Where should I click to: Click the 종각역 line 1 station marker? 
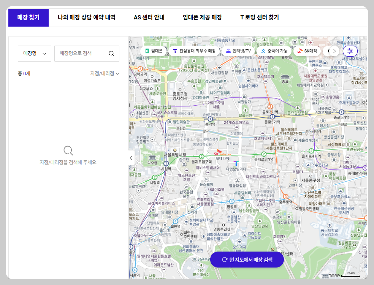point(210,119)
